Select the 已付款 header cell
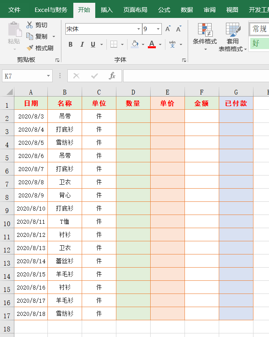Viewport: 269px width, 337px height. (236, 103)
